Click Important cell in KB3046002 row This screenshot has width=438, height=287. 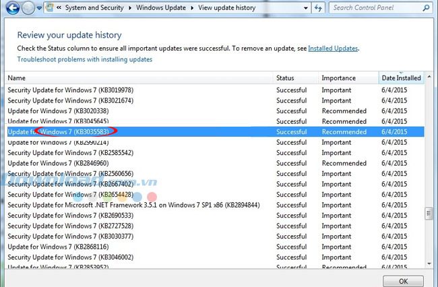tap(336, 257)
